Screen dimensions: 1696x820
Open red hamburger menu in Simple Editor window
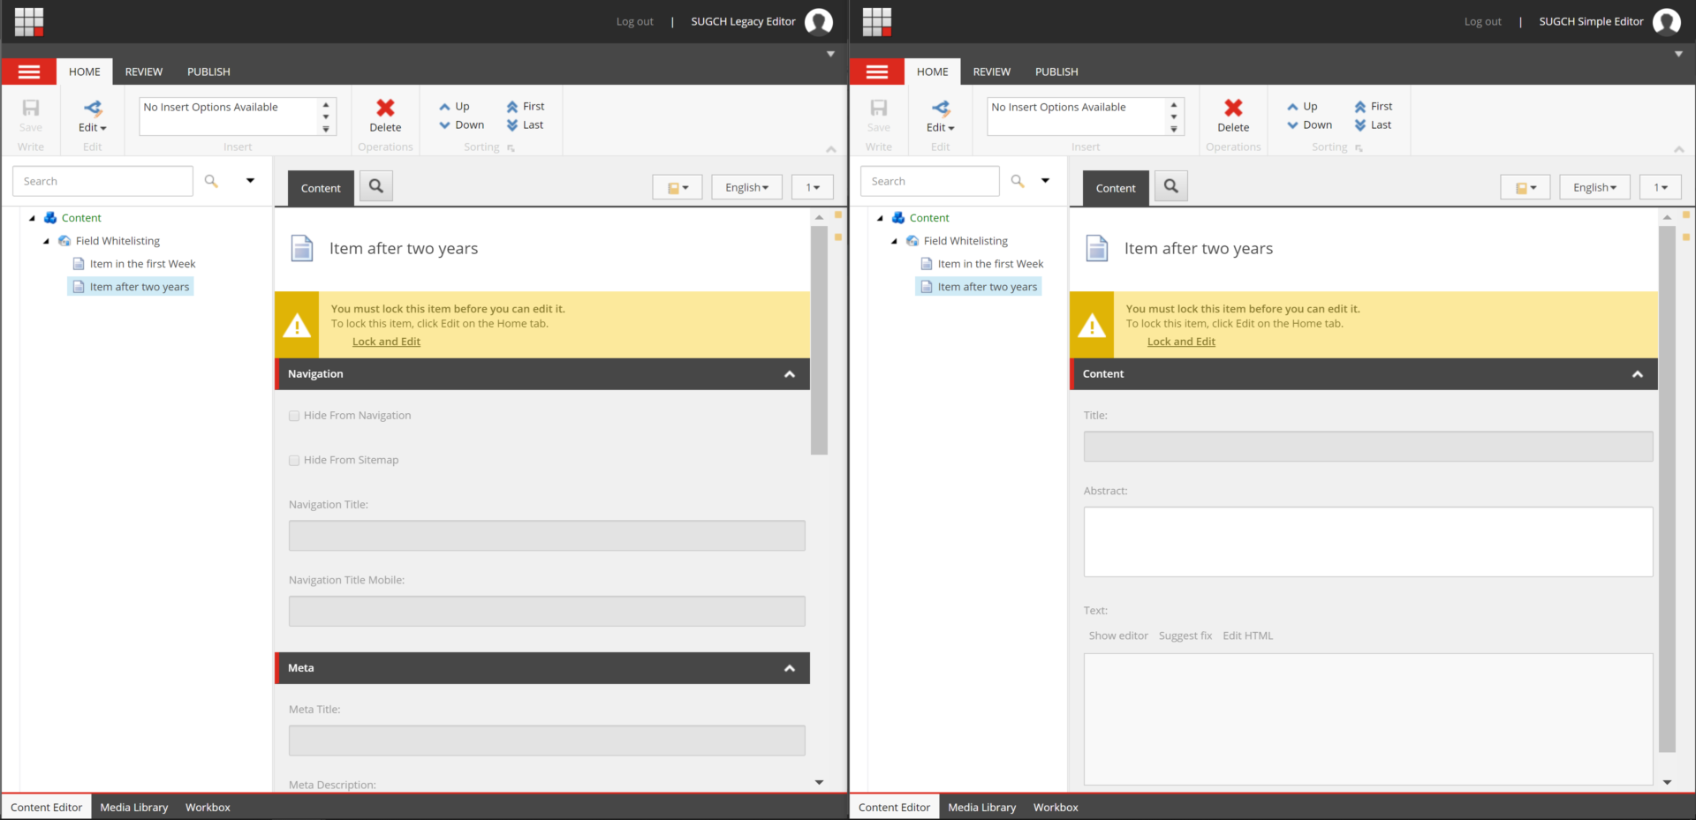877,71
